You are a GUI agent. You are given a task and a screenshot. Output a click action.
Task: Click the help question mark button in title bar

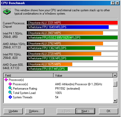pyautogui.click(x=113, y=3)
